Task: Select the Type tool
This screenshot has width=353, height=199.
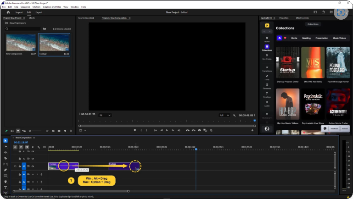Action: tap(6, 187)
